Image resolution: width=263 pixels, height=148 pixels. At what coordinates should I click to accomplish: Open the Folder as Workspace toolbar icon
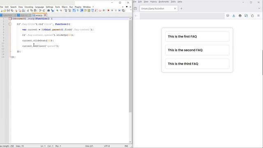pyautogui.click(x=100, y=10)
